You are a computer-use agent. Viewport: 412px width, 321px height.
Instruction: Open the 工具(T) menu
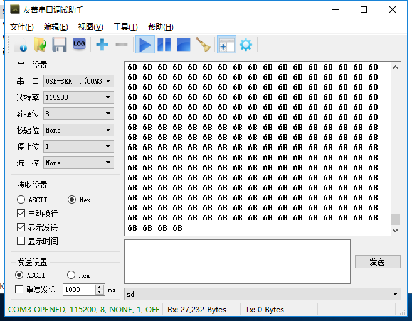[x=125, y=27]
